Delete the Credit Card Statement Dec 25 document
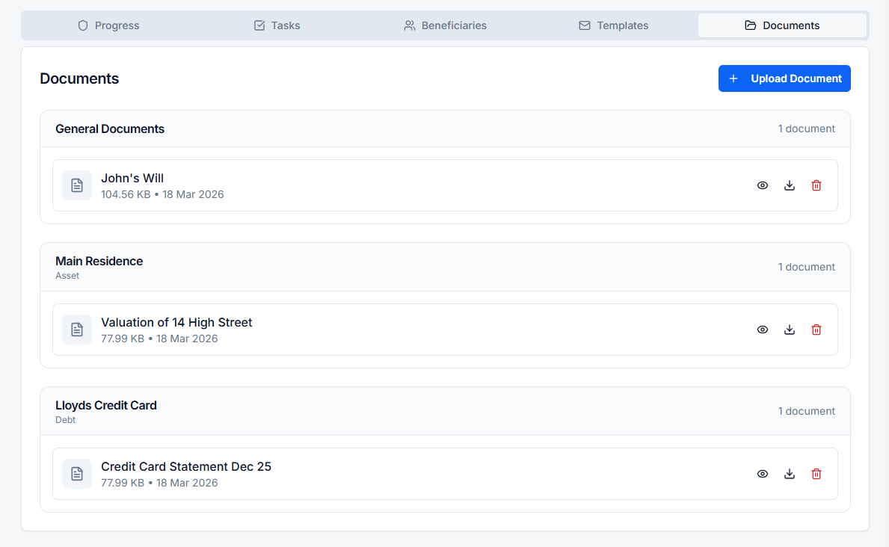This screenshot has width=889, height=547. pos(816,473)
